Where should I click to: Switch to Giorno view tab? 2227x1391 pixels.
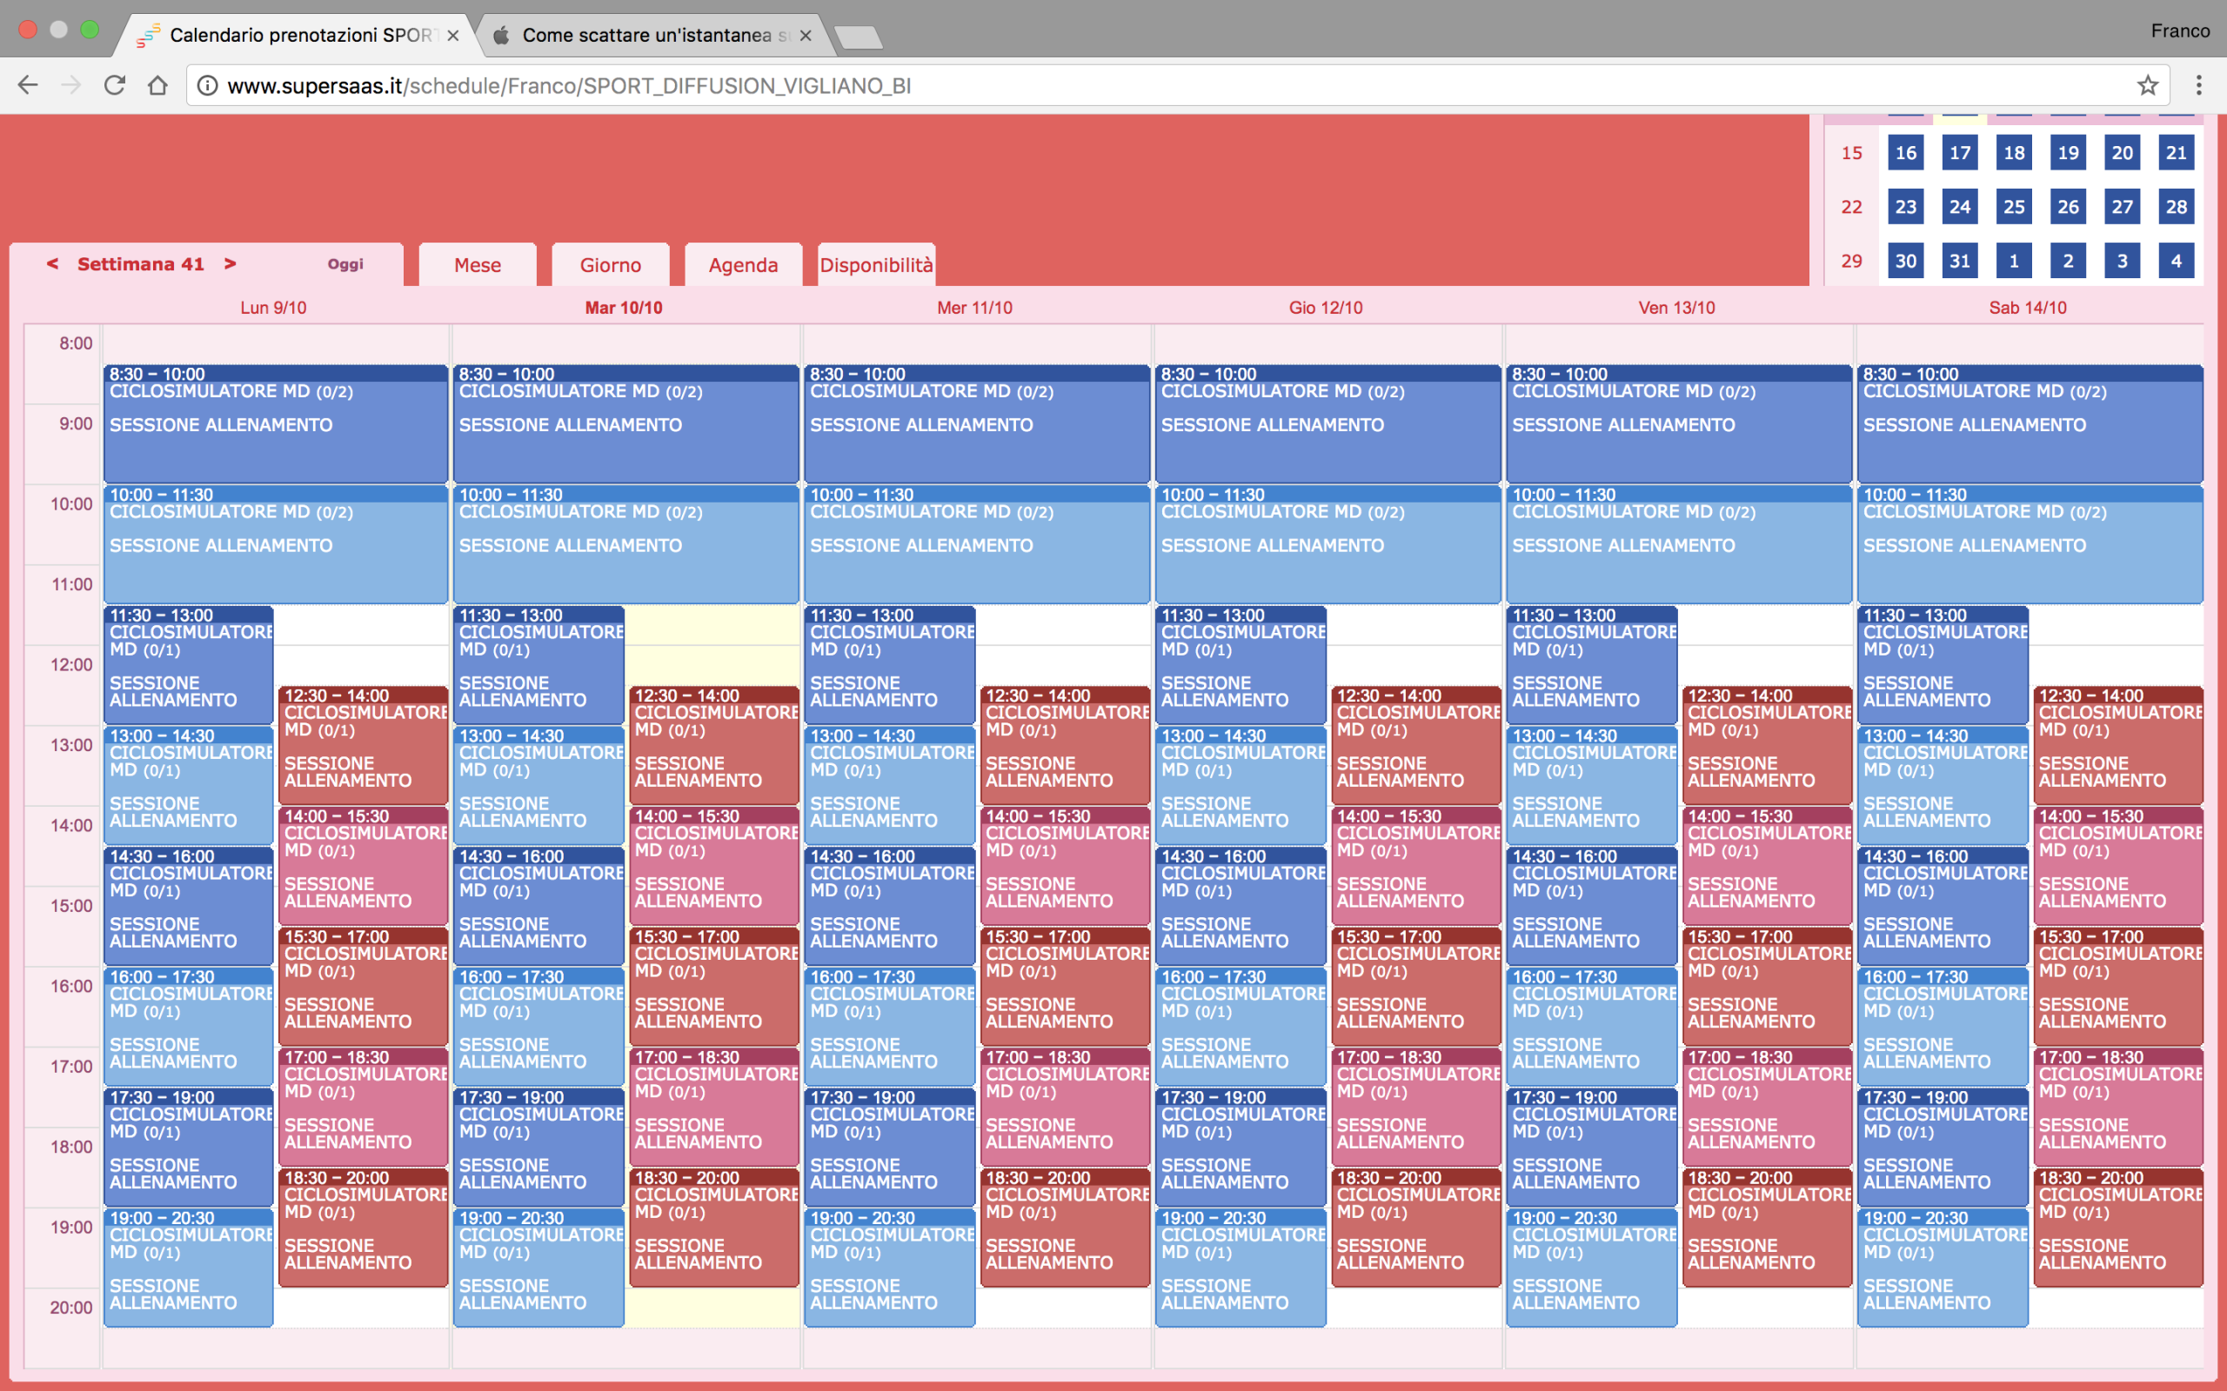(610, 265)
